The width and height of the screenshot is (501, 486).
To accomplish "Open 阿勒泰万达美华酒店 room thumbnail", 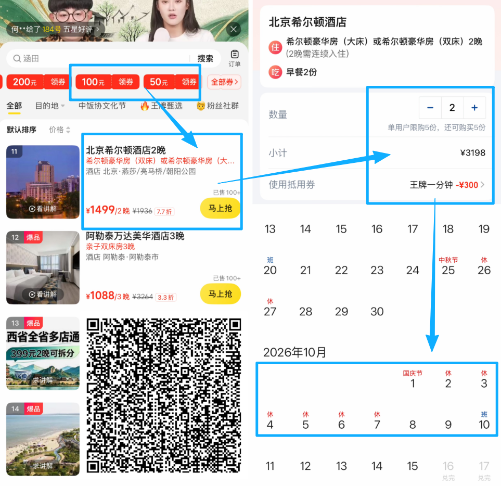I will (x=43, y=267).
